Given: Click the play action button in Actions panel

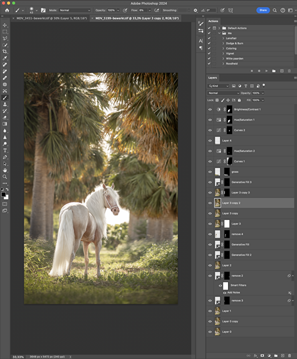Looking at the screenshot, I should tap(267, 71).
